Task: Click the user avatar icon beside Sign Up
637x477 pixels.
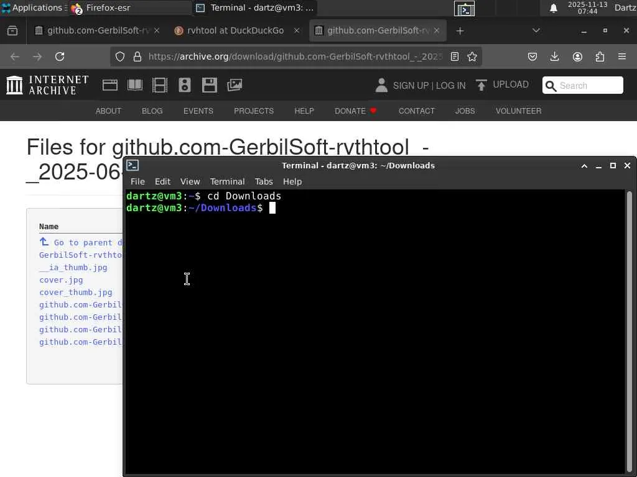Action: pos(381,85)
